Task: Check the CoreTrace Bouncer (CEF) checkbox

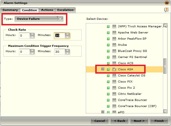Action: click(114, 106)
